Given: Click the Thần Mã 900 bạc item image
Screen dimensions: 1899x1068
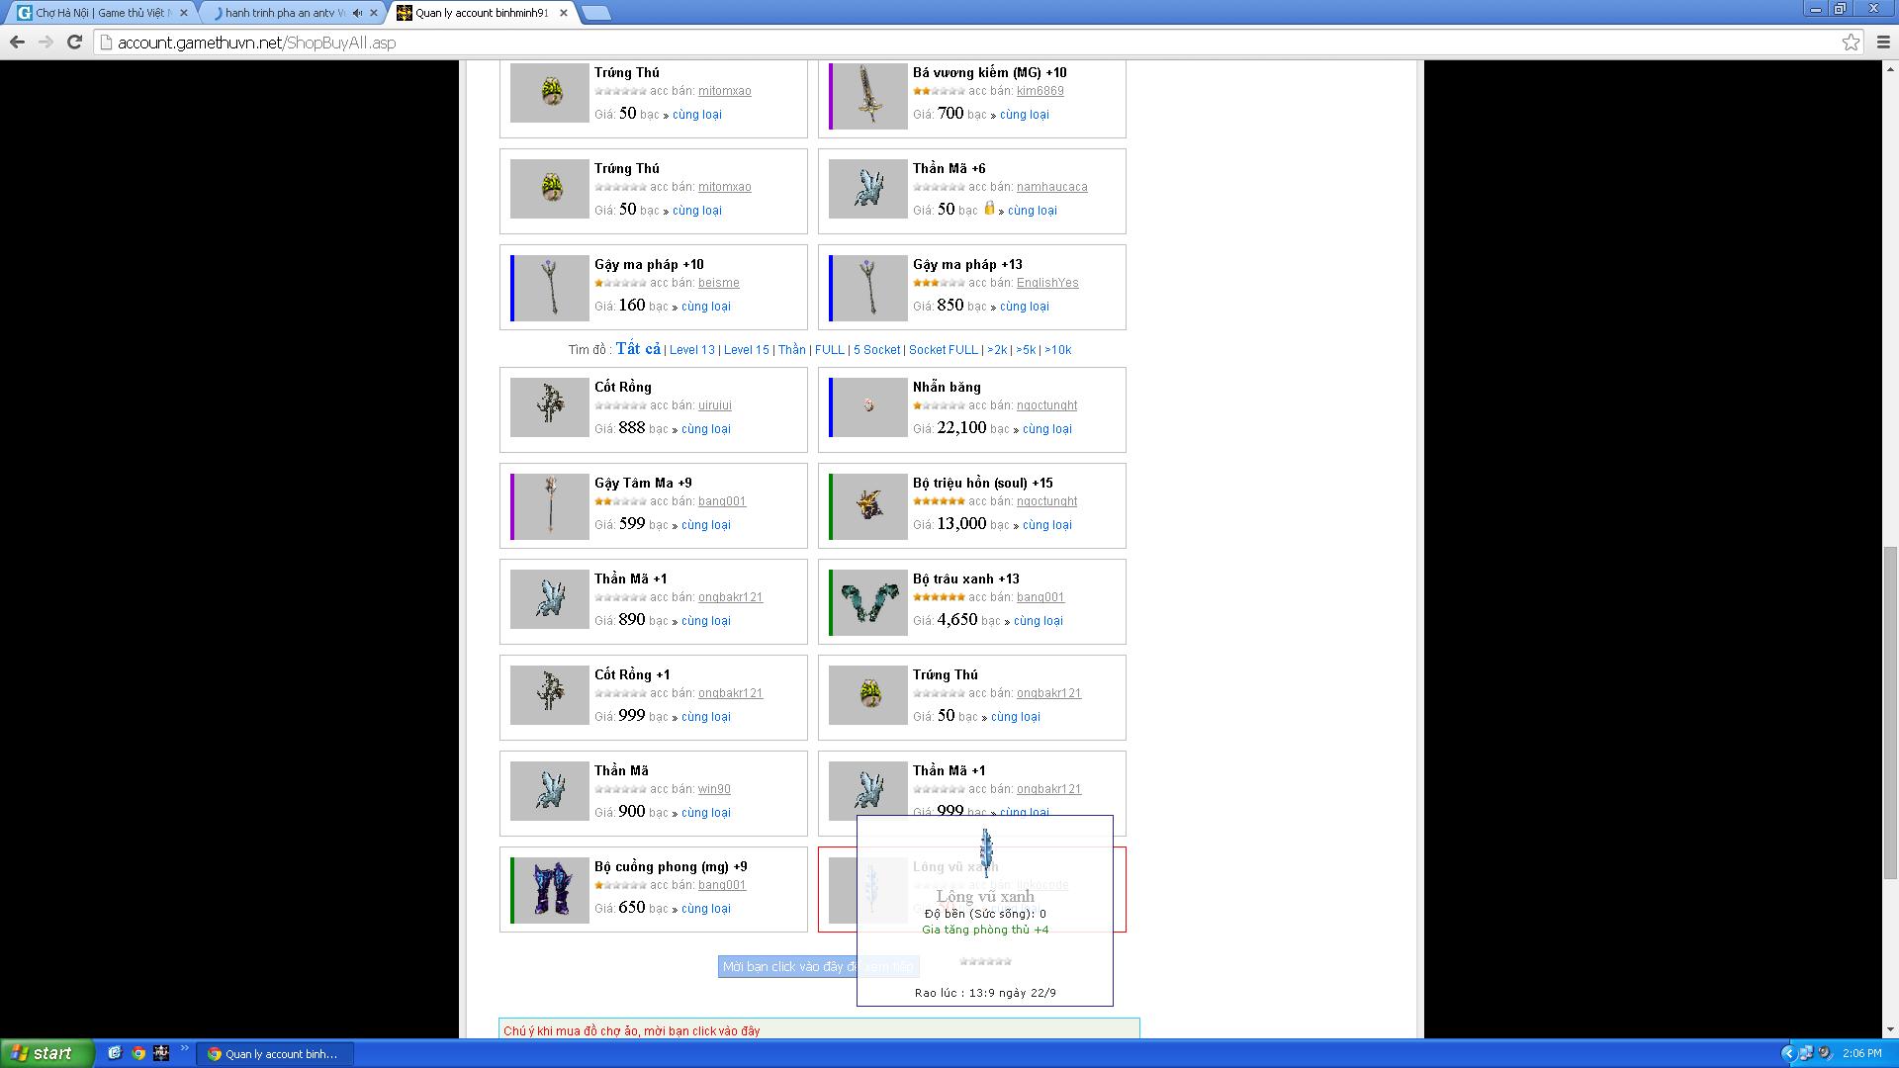Looking at the screenshot, I should point(550,790).
